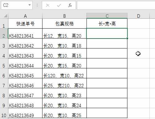Select cell with K548213647
The height and width of the screenshot is (119, 155).
point(25,93)
